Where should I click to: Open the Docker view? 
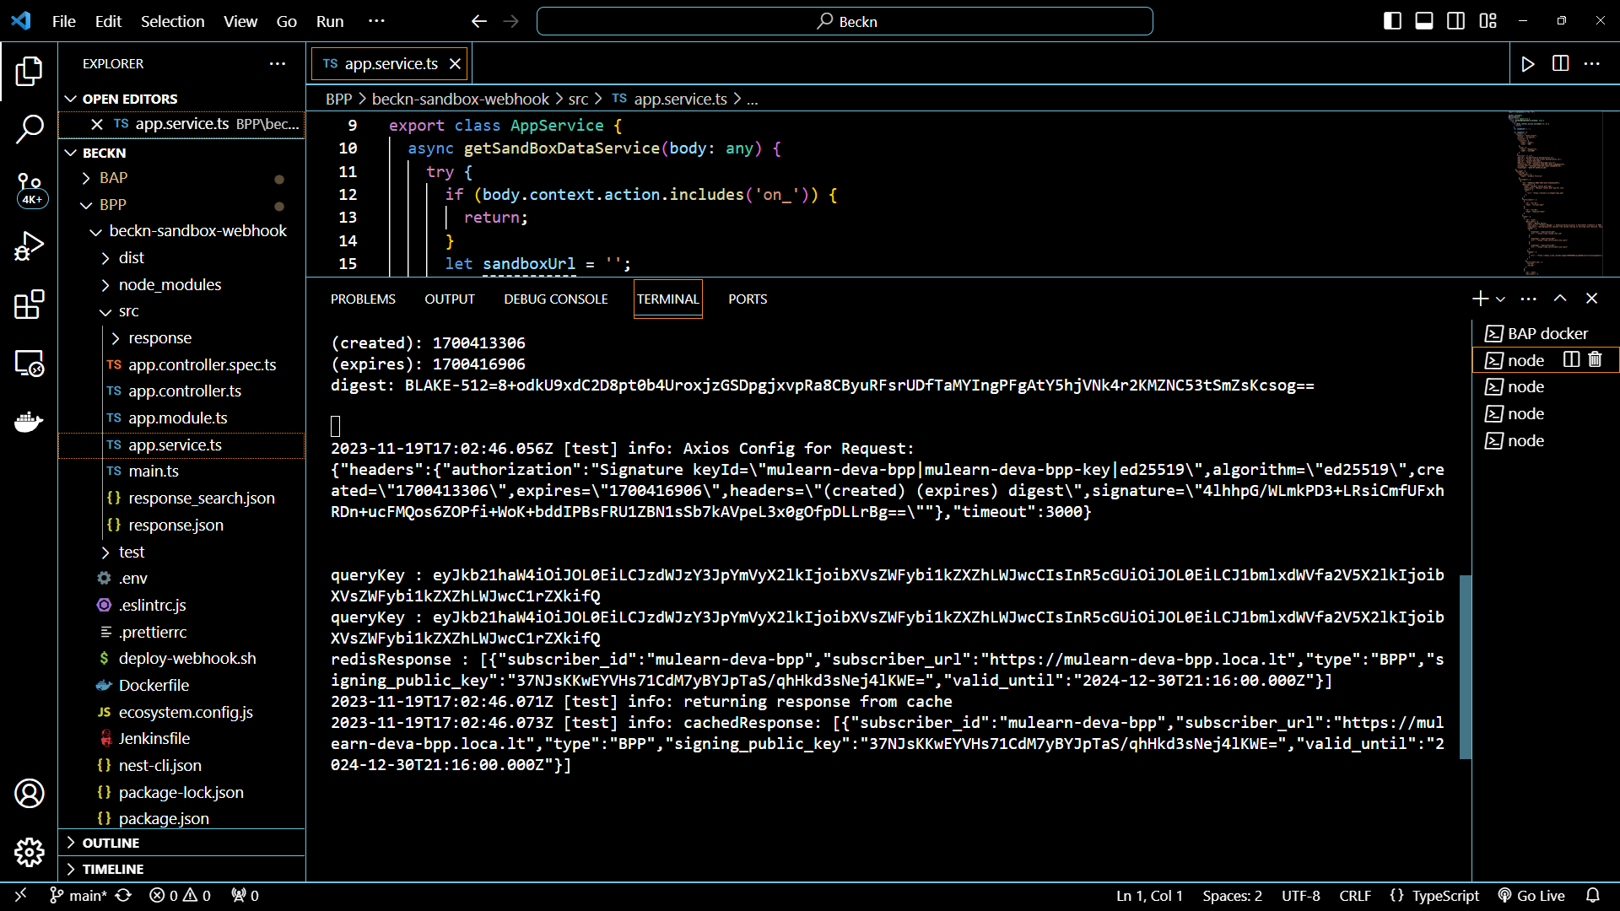(x=29, y=421)
